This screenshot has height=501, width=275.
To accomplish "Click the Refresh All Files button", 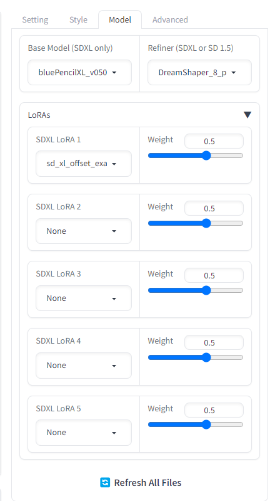I will [x=141, y=482].
